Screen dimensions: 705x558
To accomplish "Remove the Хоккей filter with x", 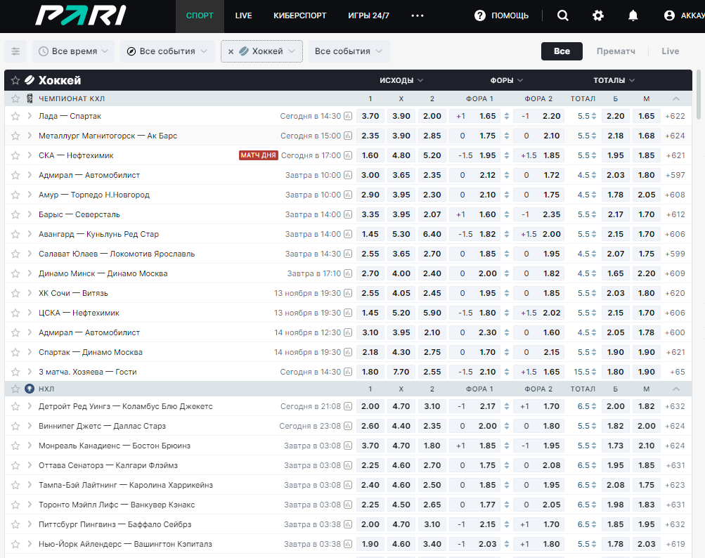I will pyautogui.click(x=231, y=51).
